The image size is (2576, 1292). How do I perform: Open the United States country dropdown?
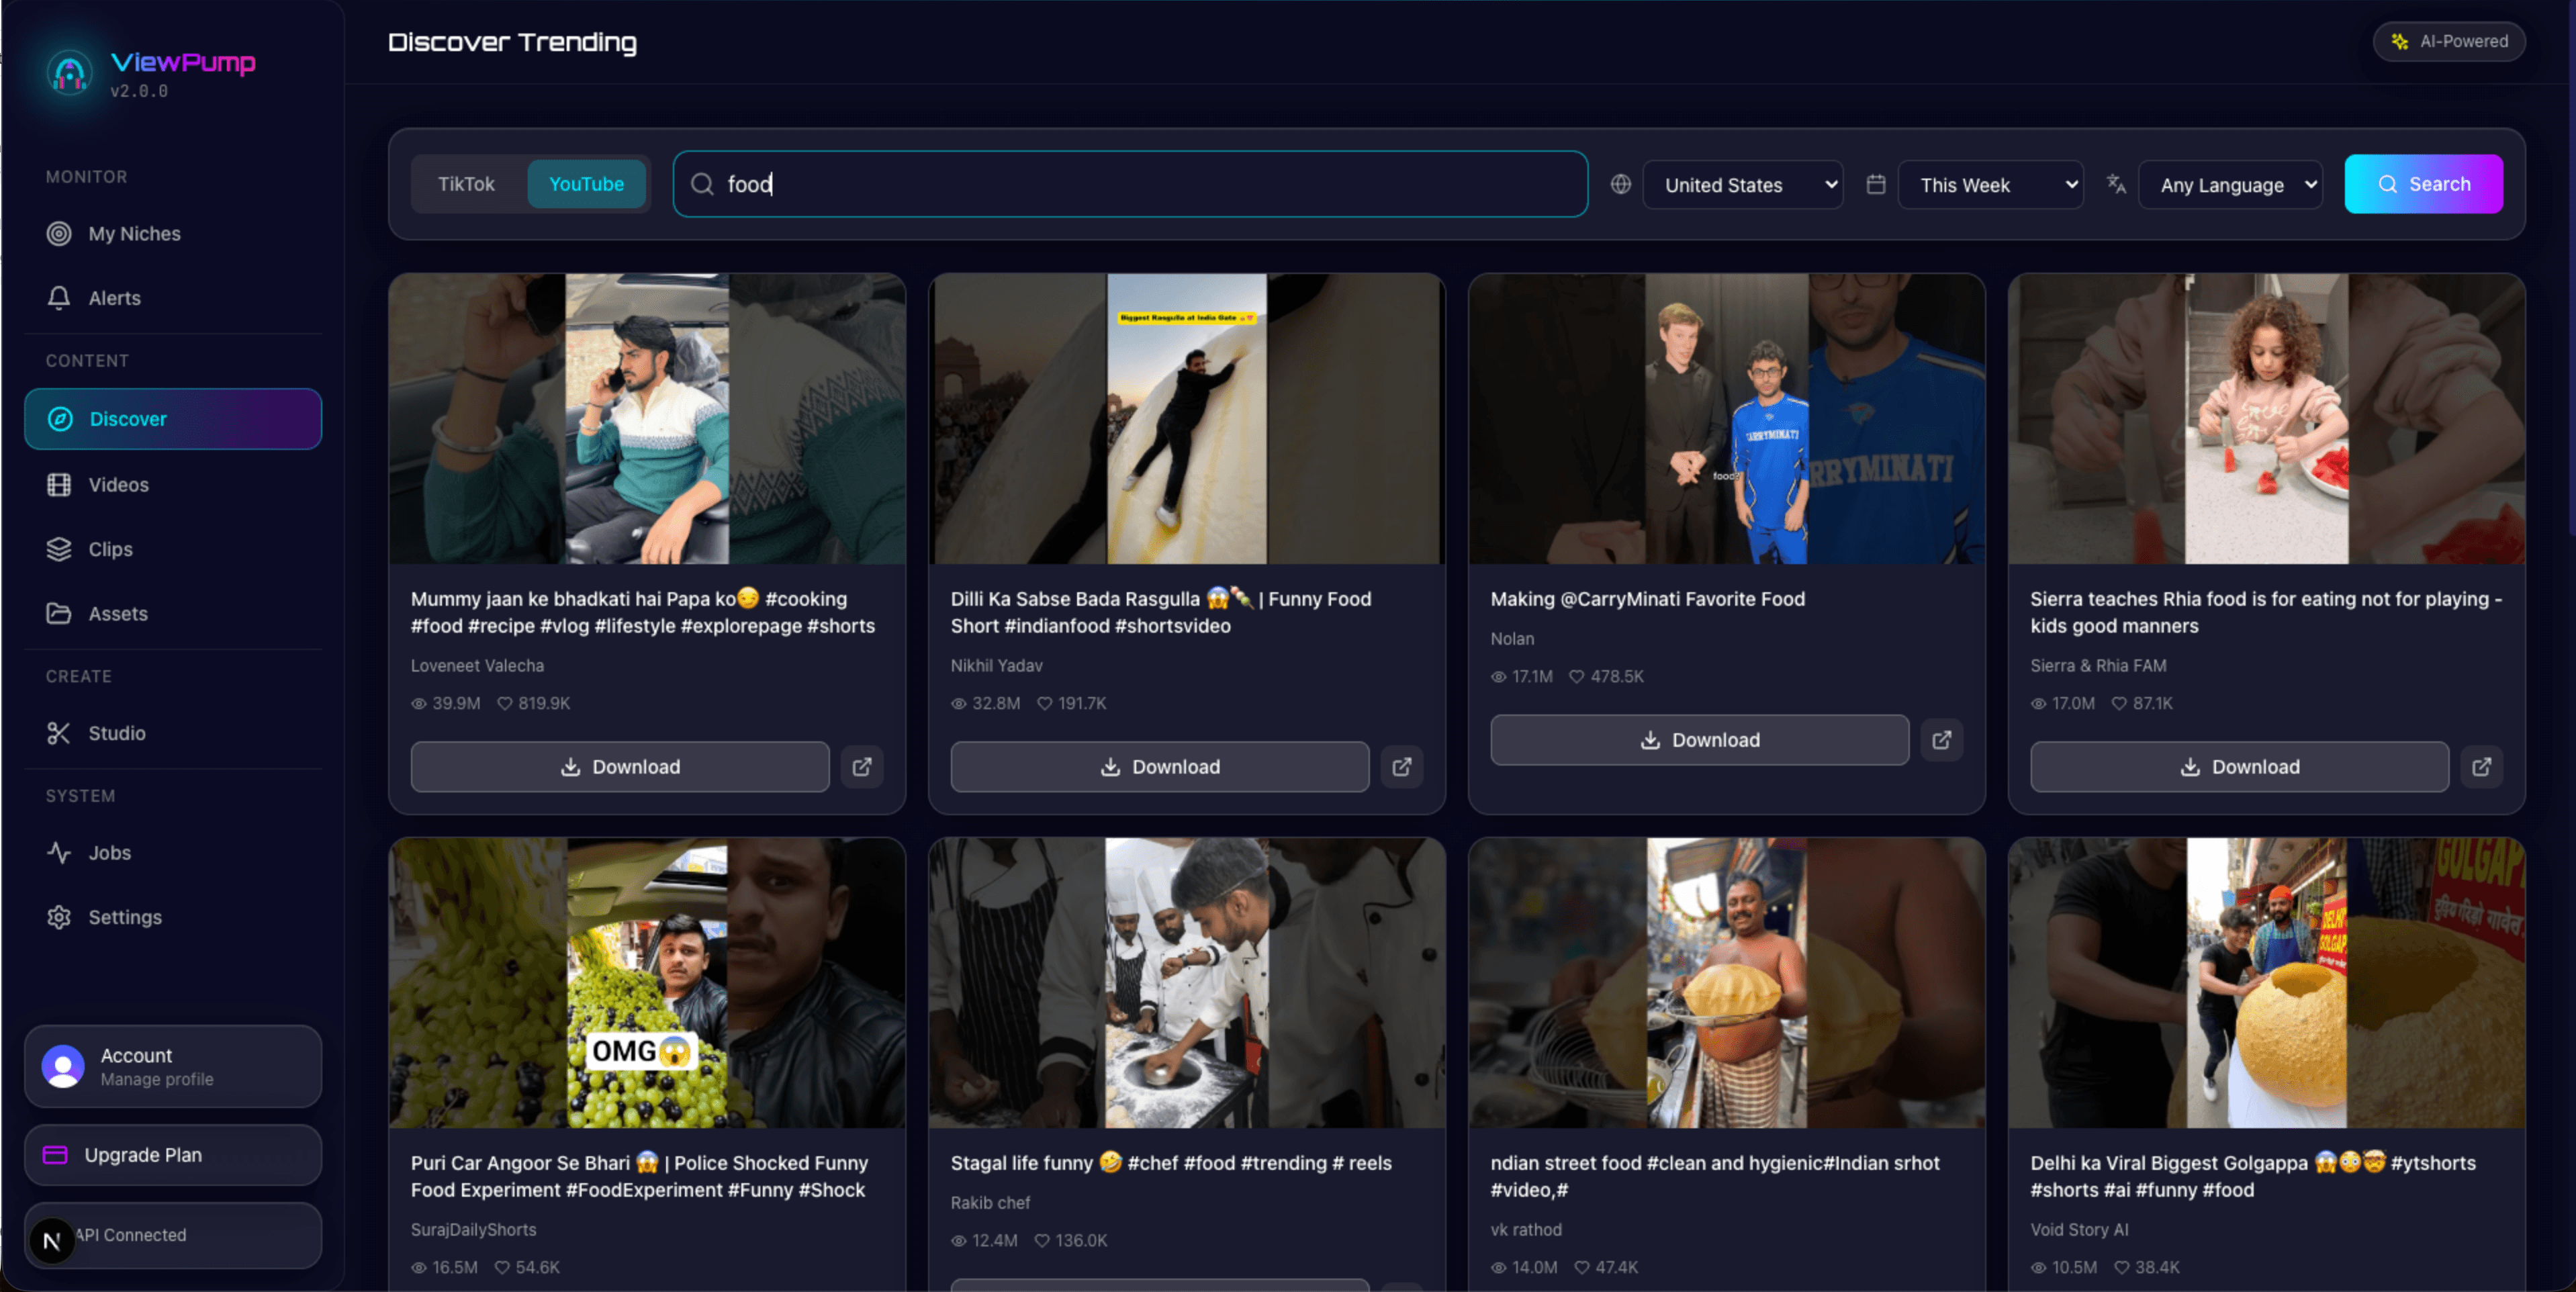point(1742,184)
